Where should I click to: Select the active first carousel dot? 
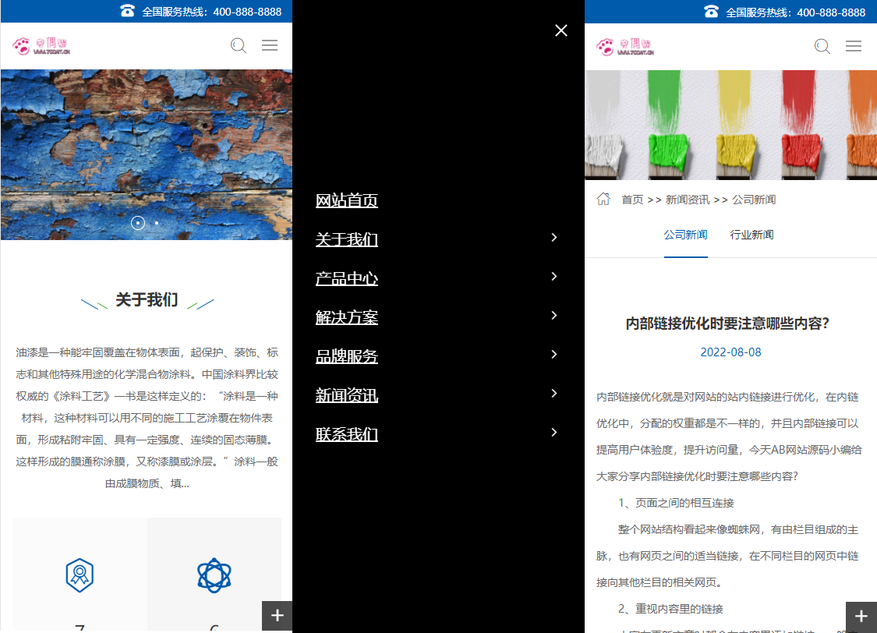[x=137, y=223]
